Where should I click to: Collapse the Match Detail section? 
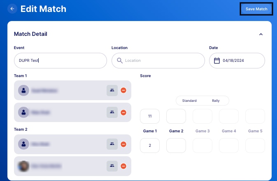click(x=261, y=34)
